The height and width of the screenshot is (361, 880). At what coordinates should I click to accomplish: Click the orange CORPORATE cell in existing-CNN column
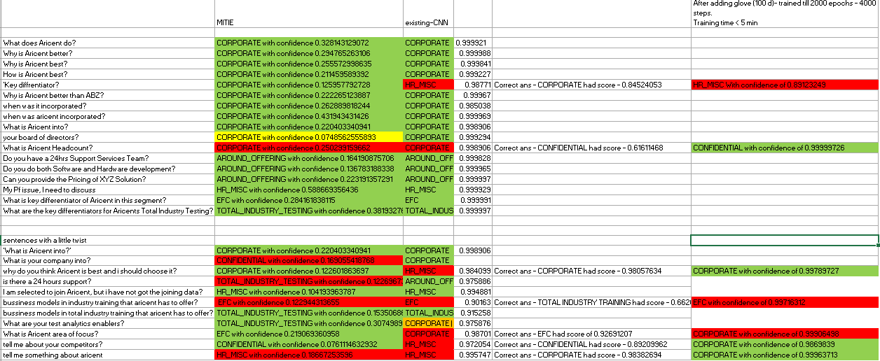pos(427,323)
